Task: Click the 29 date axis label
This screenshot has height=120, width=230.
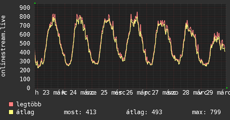Action: (x=209, y=93)
